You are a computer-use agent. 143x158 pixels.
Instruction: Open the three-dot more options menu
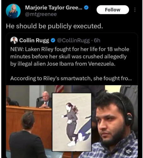(x=135, y=10)
